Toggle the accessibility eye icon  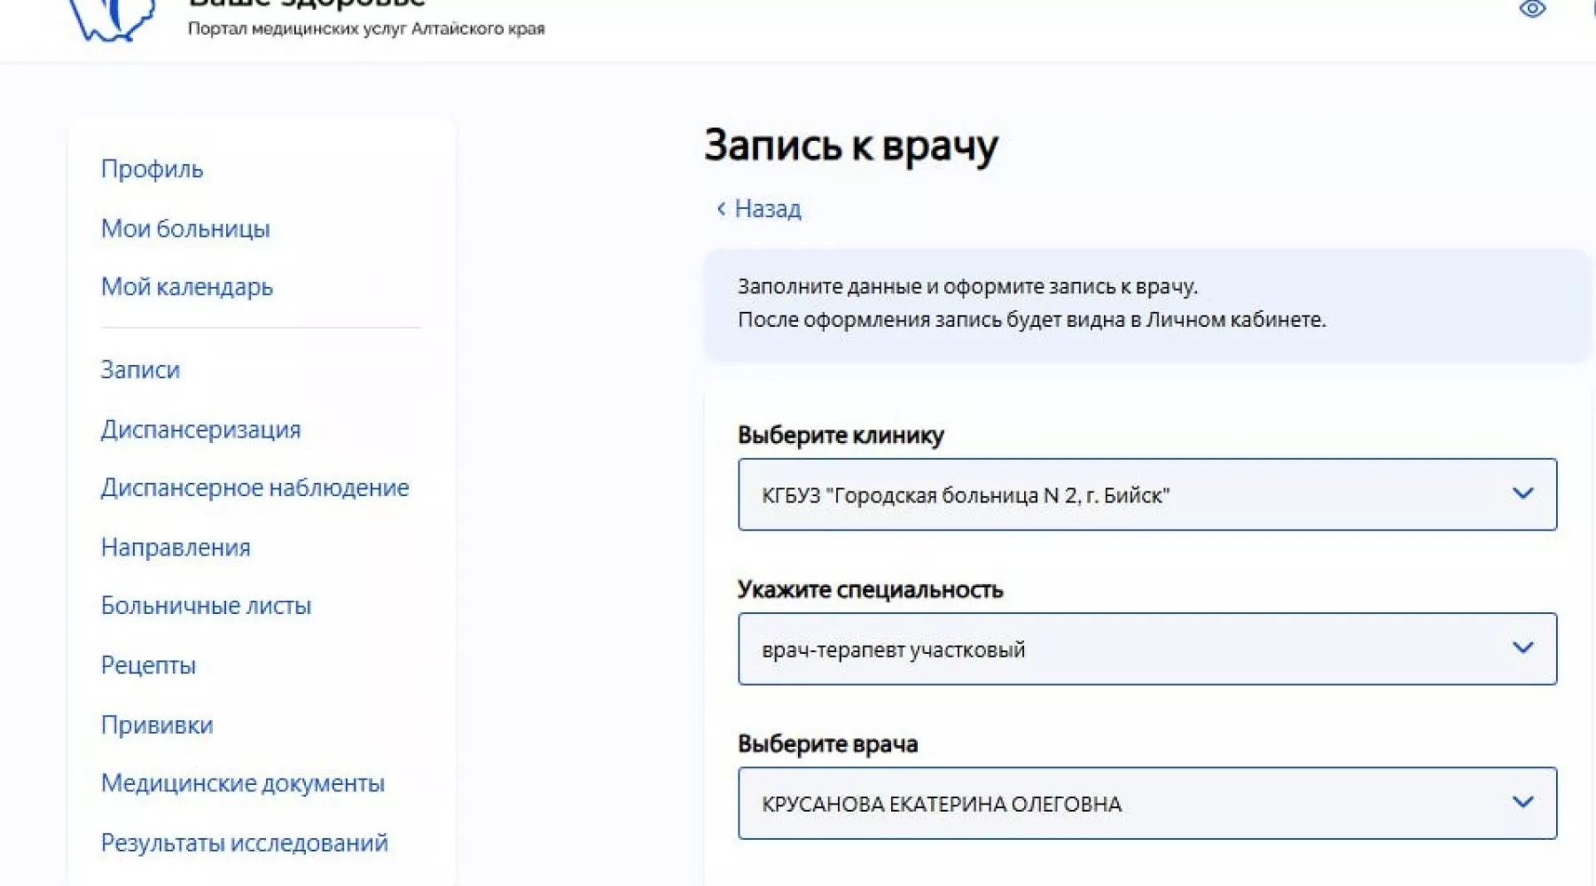(x=1531, y=10)
